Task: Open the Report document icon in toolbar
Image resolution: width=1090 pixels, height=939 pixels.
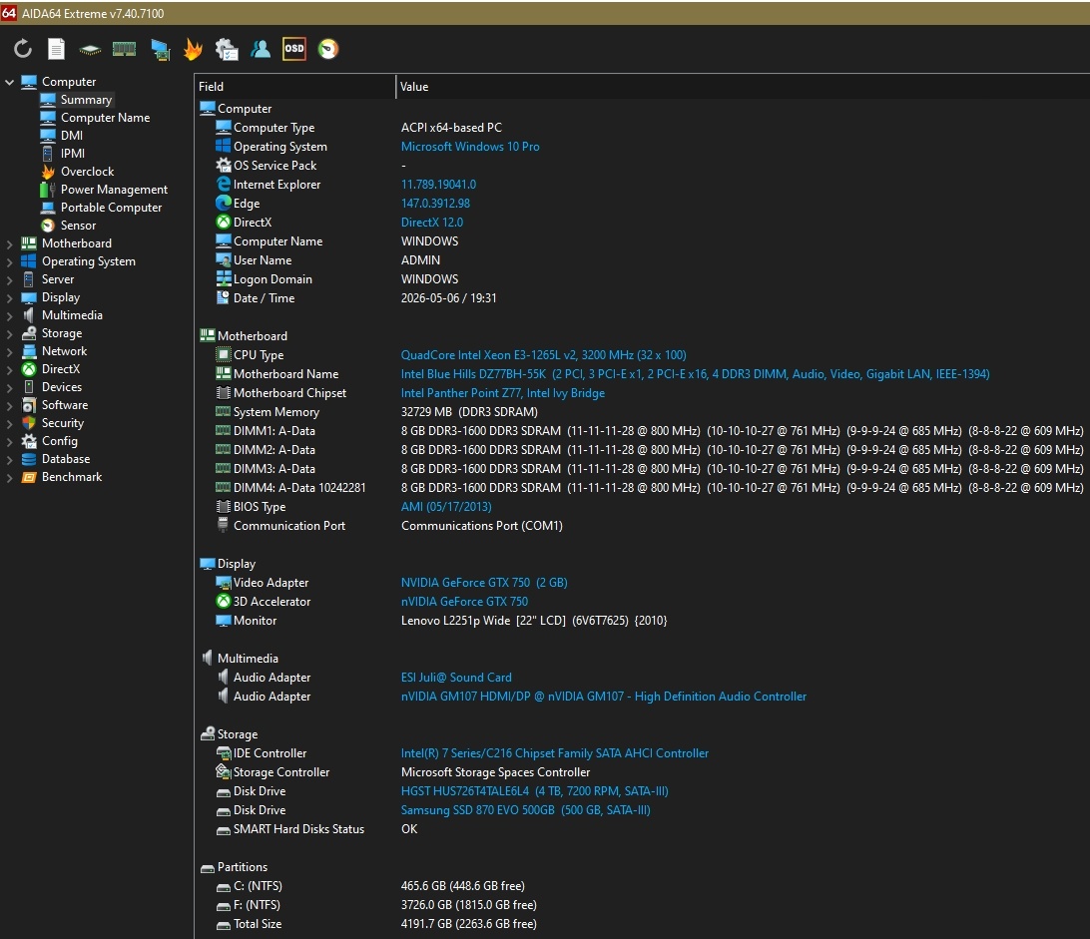Action: [x=56, y=49]
